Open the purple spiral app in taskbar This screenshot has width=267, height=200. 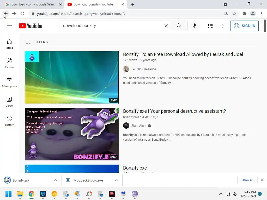(x=135, y=194)
